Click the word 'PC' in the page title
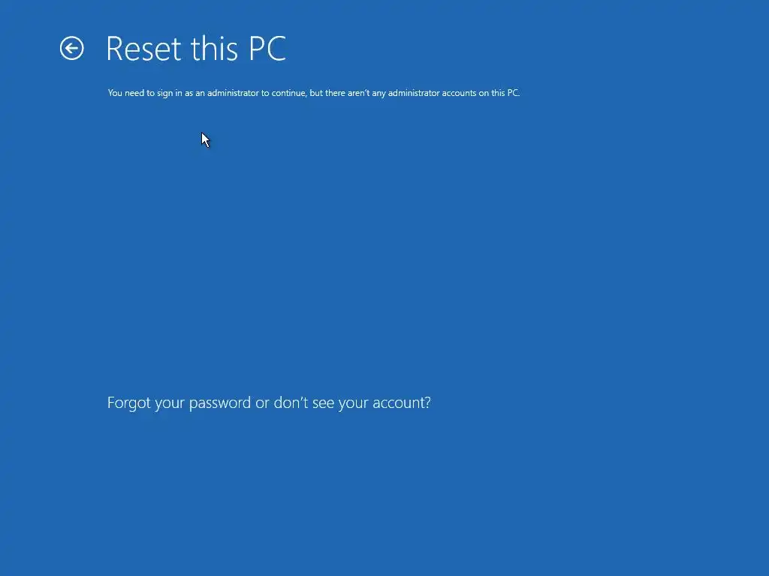Image resolution: width=769 pixels, height=576 pixels. [x=267, y=49]
